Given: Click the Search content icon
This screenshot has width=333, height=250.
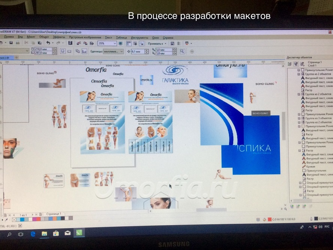Looking at the screenshot, I should pos(70,43).
